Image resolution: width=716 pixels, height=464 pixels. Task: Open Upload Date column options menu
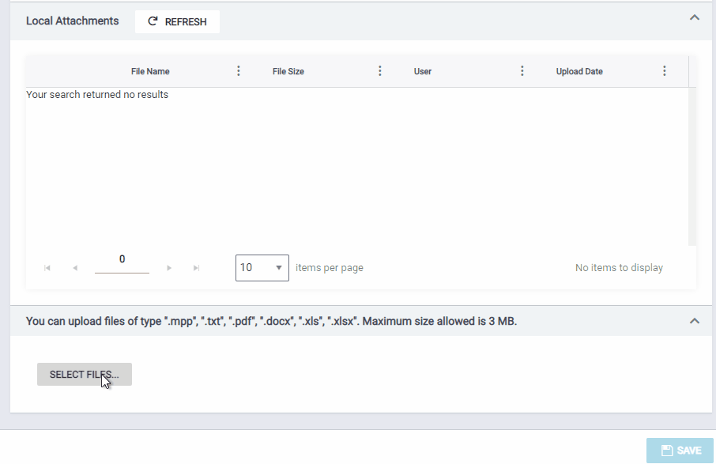(665, 71)
